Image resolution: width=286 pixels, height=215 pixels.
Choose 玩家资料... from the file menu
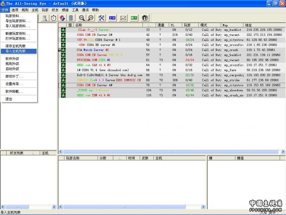click(19, 16)
